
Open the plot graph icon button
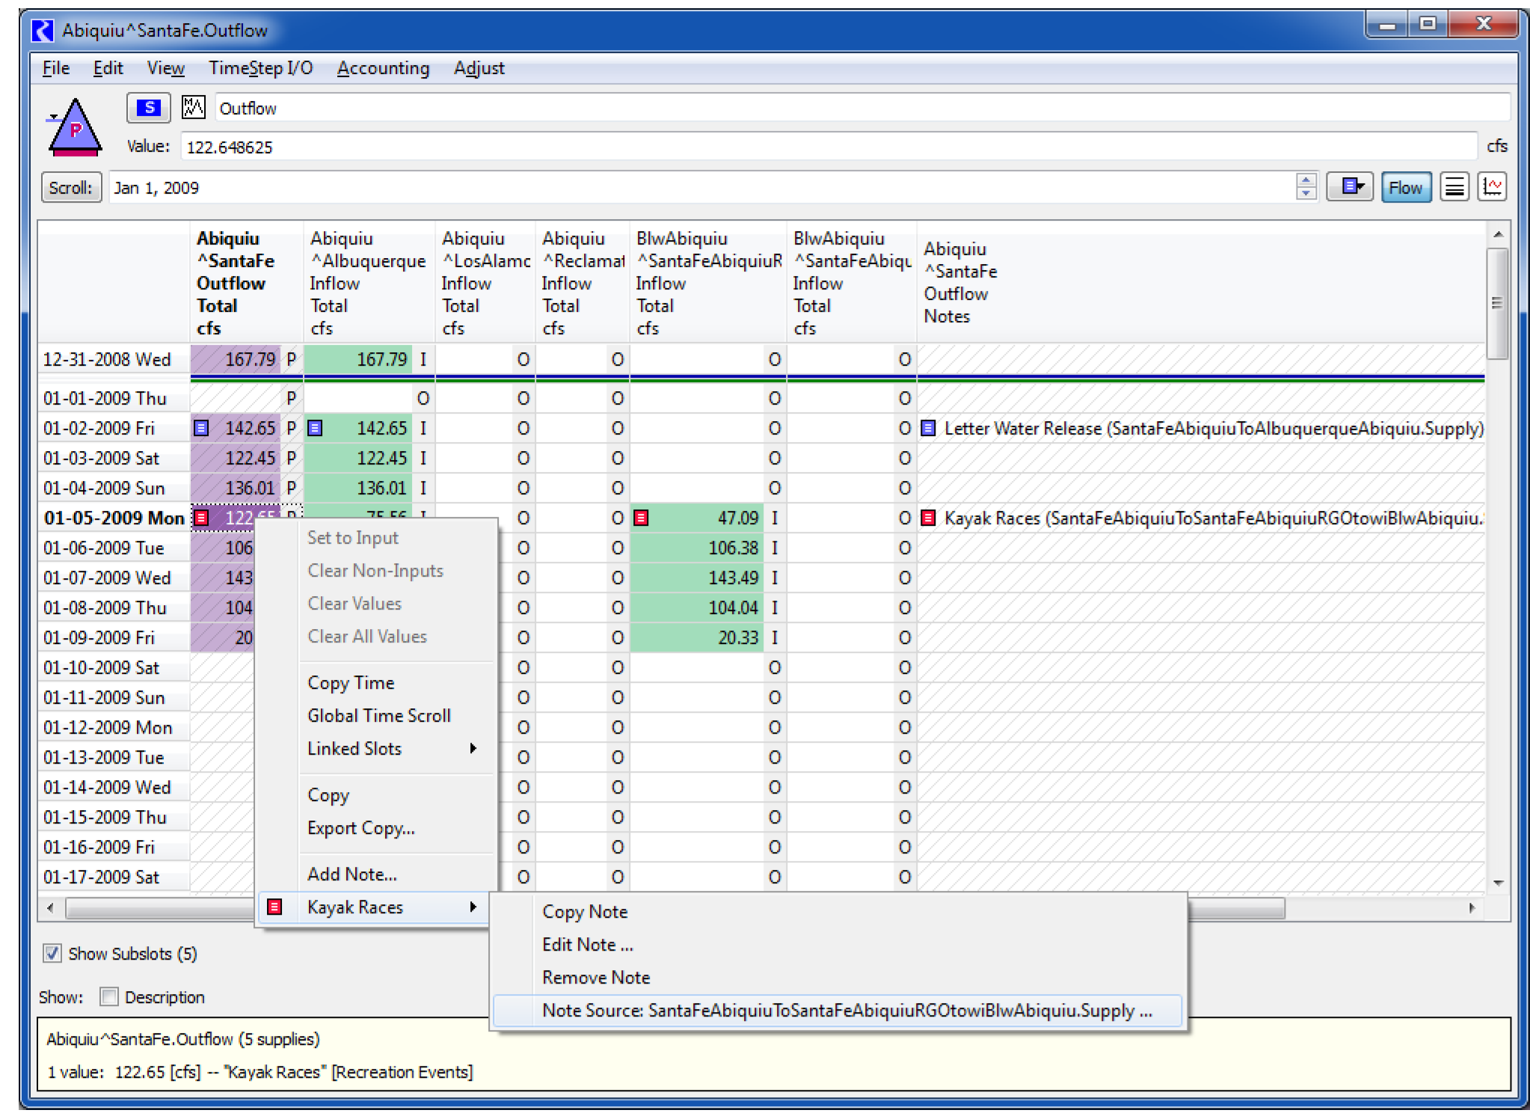pyautogui.click(x=1493, y=187)
